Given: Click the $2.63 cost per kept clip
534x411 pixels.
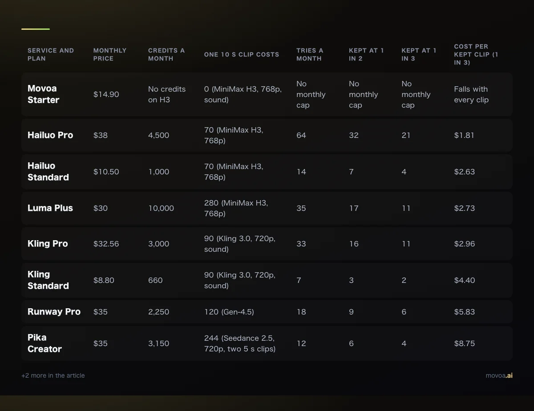Looking at the screenshot, I should tap(465, 172).
